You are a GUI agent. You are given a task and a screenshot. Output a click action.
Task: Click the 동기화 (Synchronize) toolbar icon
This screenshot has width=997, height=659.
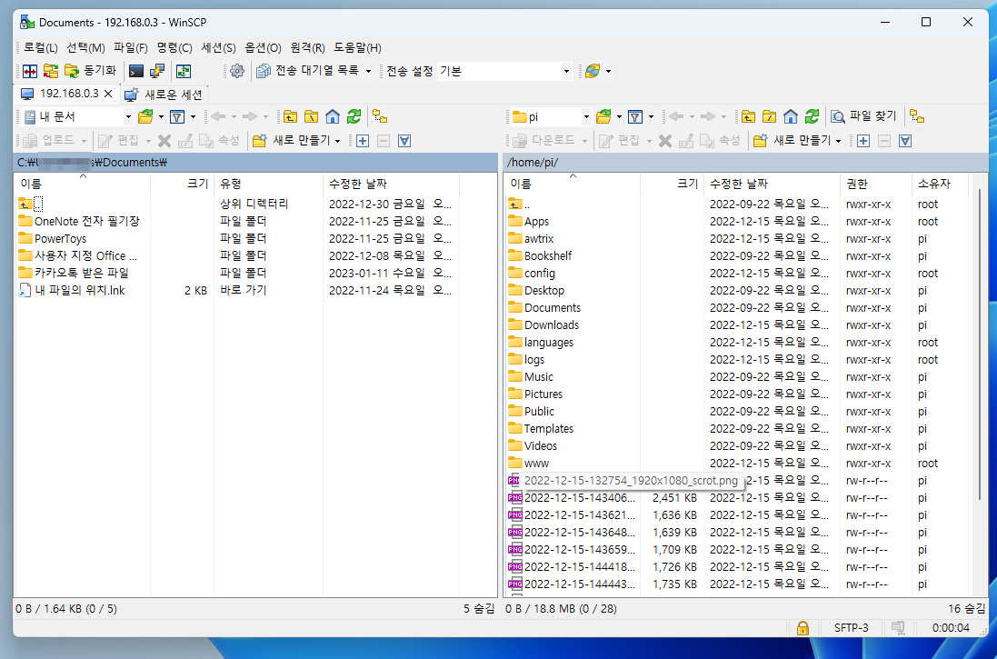[x=71, y=70]
